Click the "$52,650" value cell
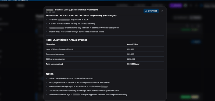Screen dimensions: 215x101 131,49
